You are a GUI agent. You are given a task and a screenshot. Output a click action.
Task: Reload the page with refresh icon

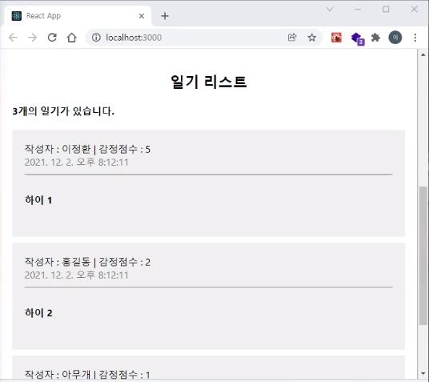point(52,38)
